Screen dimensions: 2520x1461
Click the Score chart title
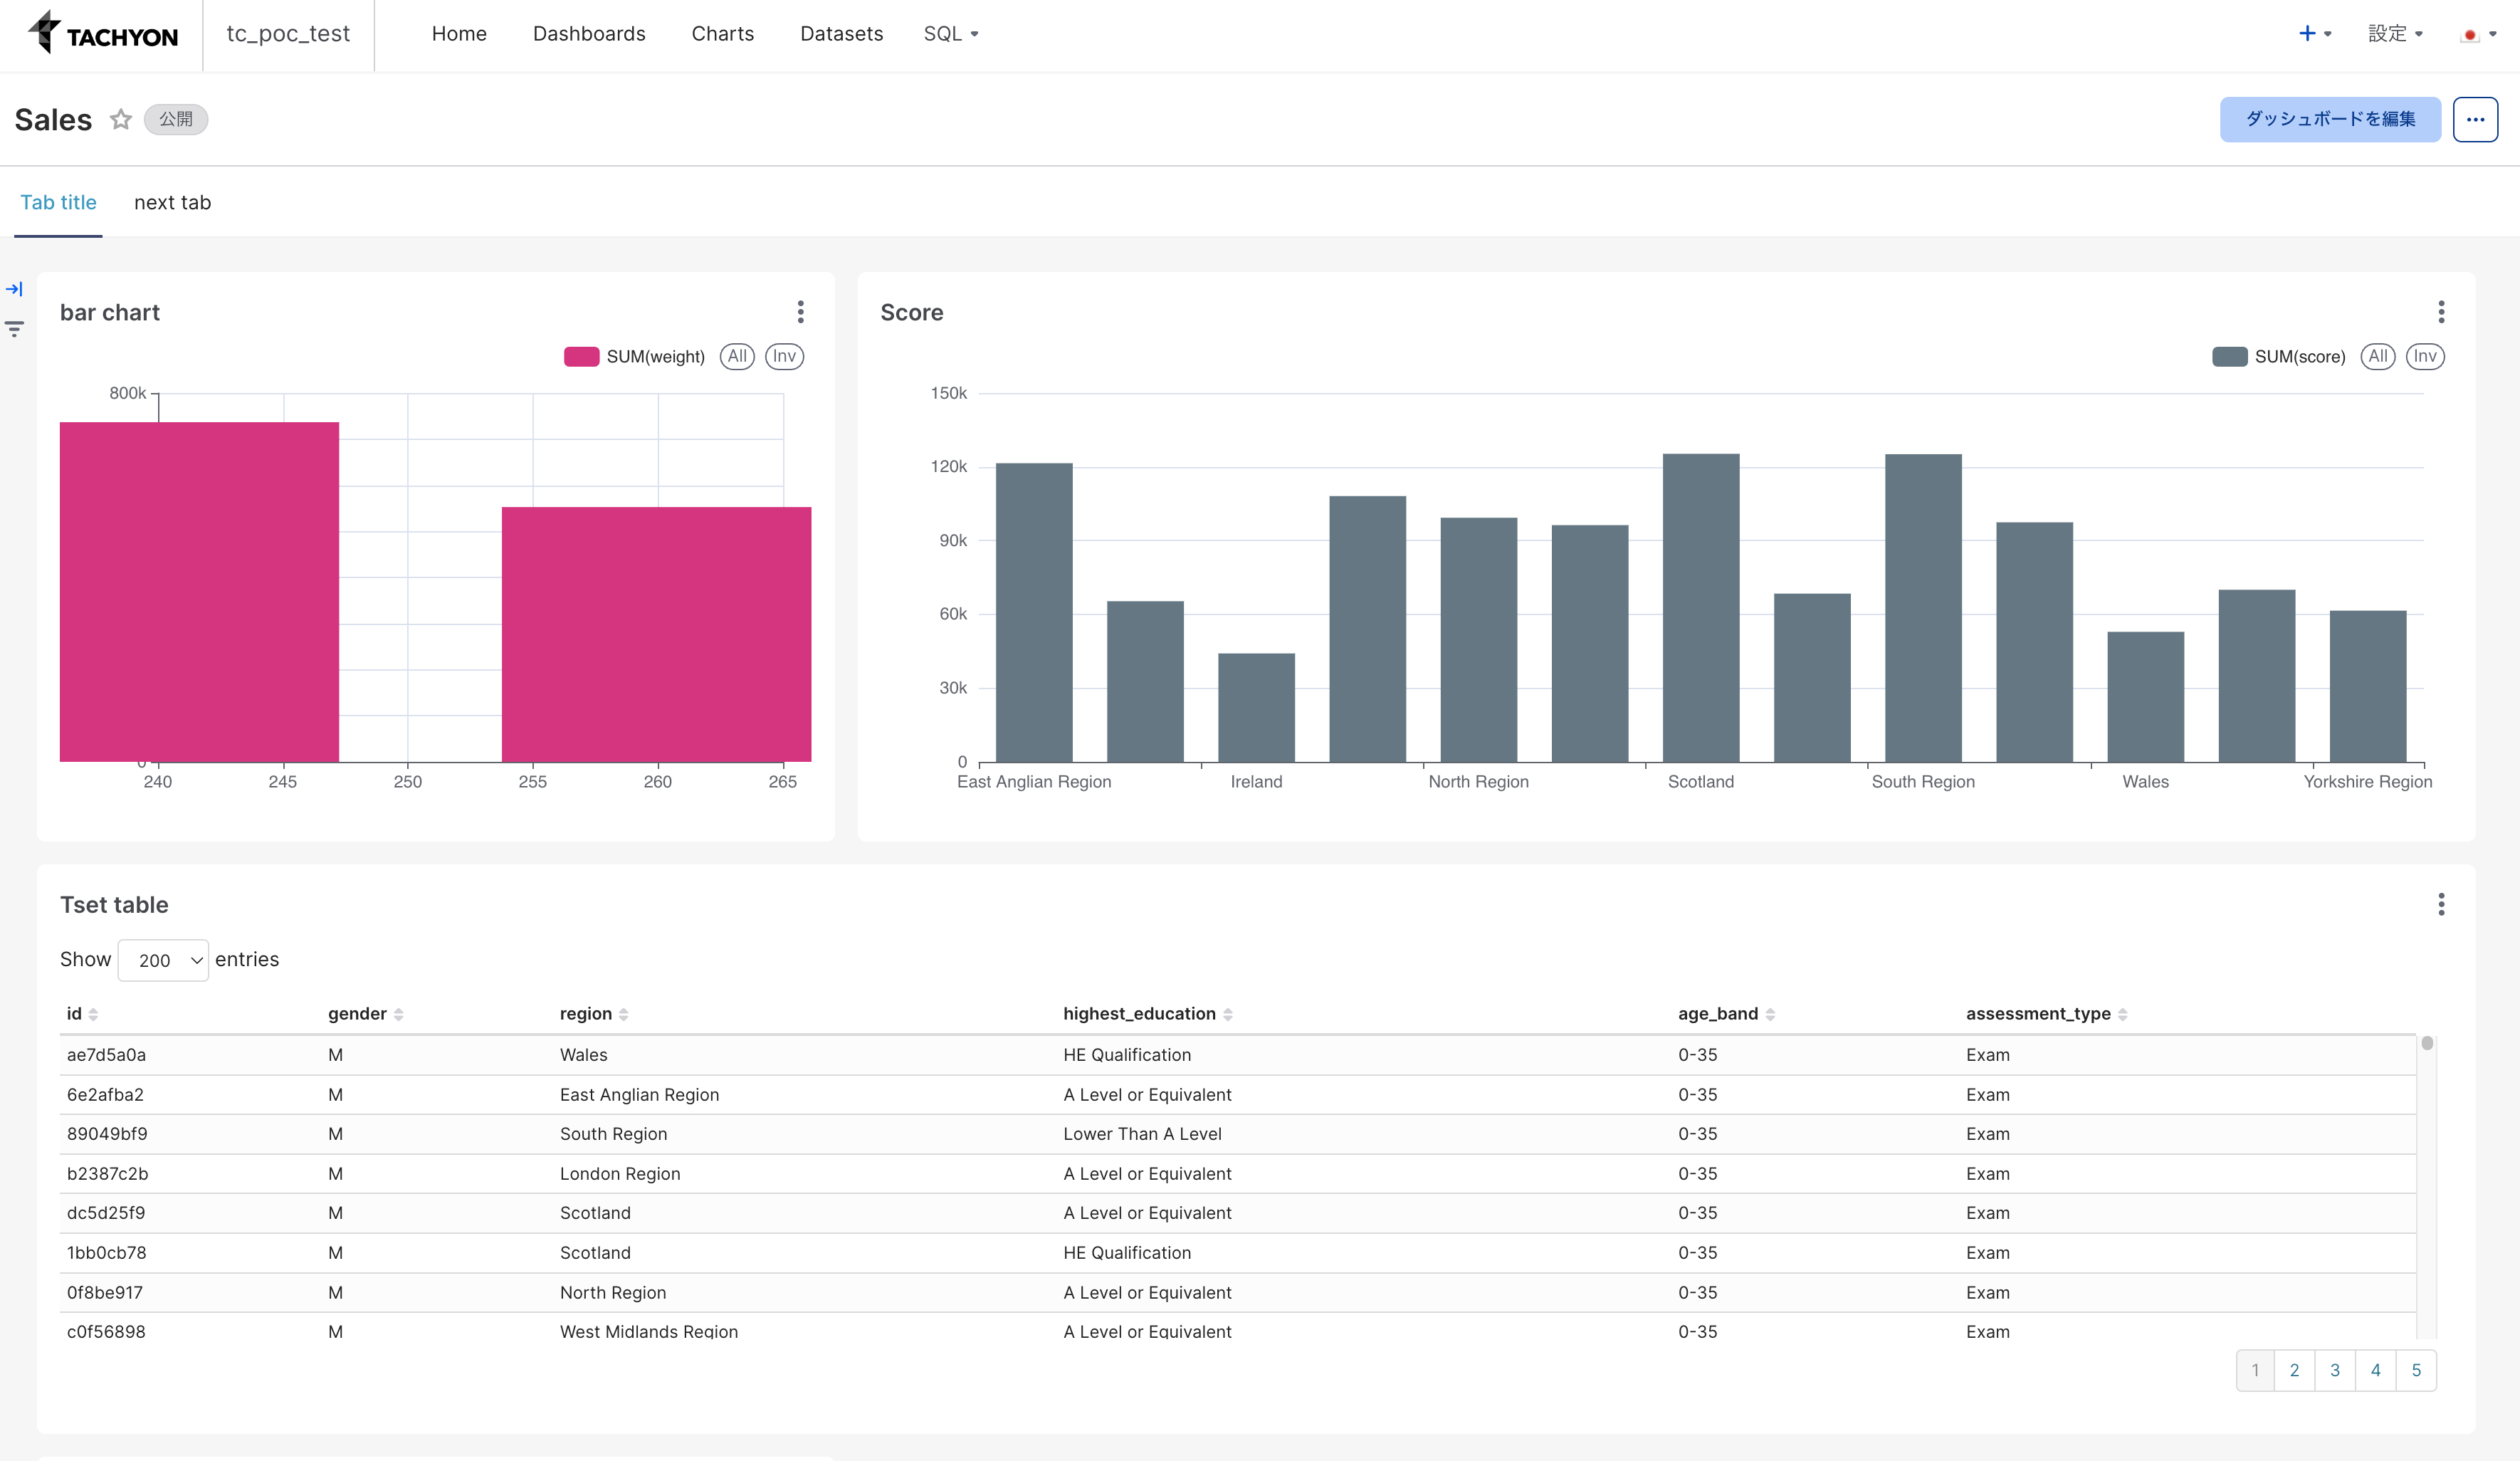[911, 312]
